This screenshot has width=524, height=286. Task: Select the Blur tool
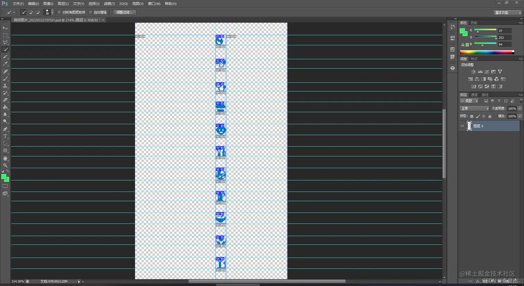tap(5, 114)
